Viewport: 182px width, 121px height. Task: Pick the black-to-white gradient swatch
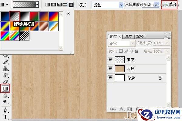point(24,16)
